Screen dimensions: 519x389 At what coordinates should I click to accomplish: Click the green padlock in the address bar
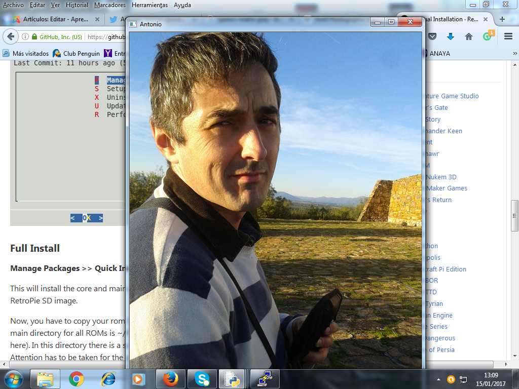(x=34, y=36)
